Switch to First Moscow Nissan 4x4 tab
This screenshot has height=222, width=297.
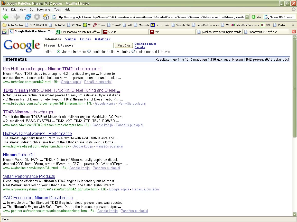coord(79,32)
